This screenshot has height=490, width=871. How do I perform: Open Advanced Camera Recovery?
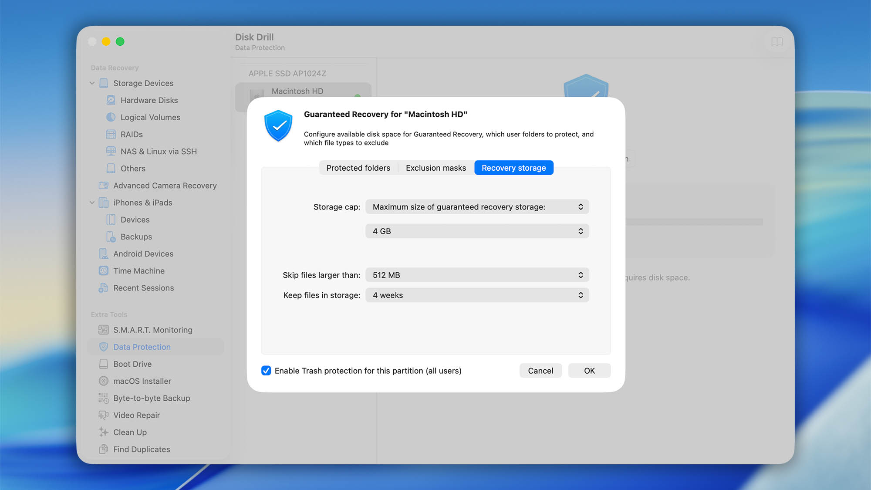165,186
